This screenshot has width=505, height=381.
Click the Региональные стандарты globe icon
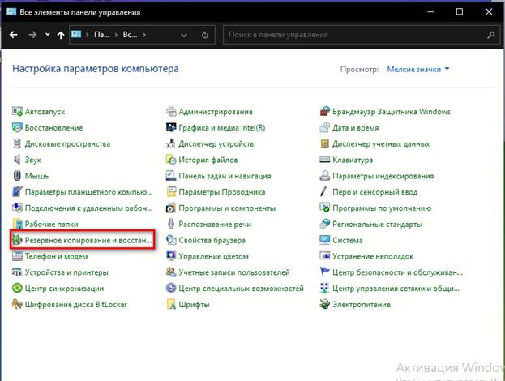click(x=324, y=225)
